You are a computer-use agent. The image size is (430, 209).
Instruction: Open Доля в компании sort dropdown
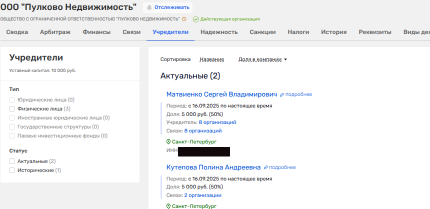click(259, 59)
